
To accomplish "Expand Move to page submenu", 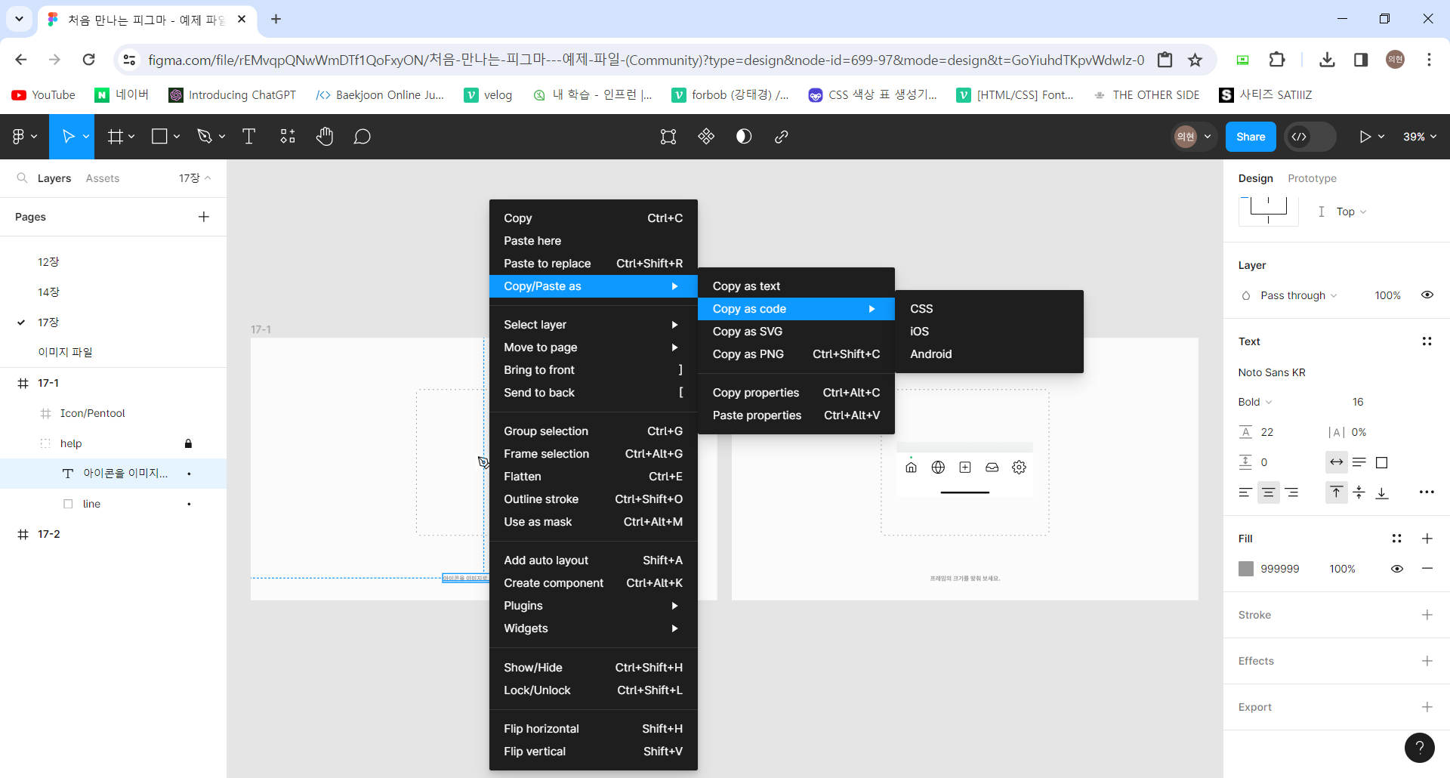I will [593, 347].
